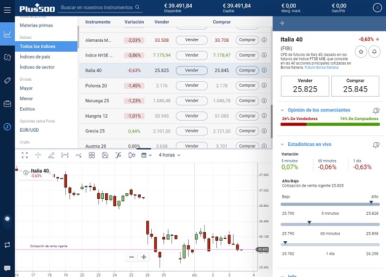This screenshot has height=277, width=386.
Task: Set a price alert bell for Italia 40
Action: [x=374, y=52]
